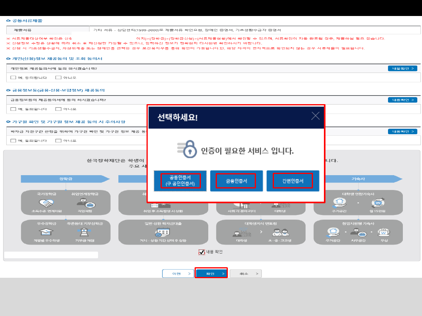
Task: Click the blue 확인 button
Action: tap(211, 273)
